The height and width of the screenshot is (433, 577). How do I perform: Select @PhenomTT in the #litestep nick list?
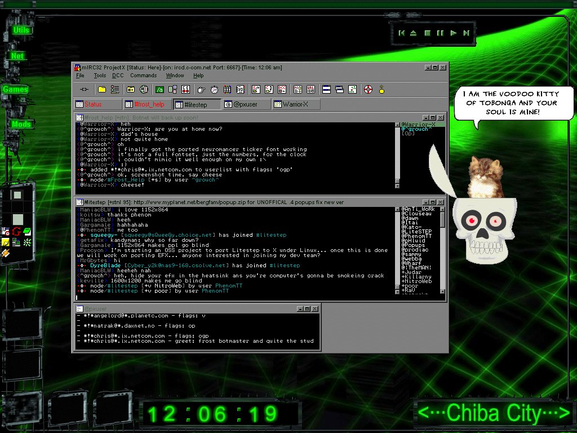click(416, 236)
